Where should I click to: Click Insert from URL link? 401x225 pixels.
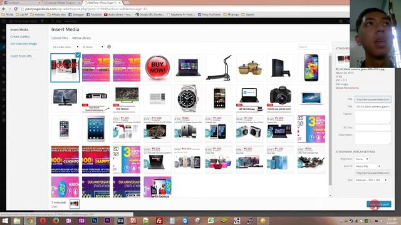pyautogui.click(x=21, y=56)
